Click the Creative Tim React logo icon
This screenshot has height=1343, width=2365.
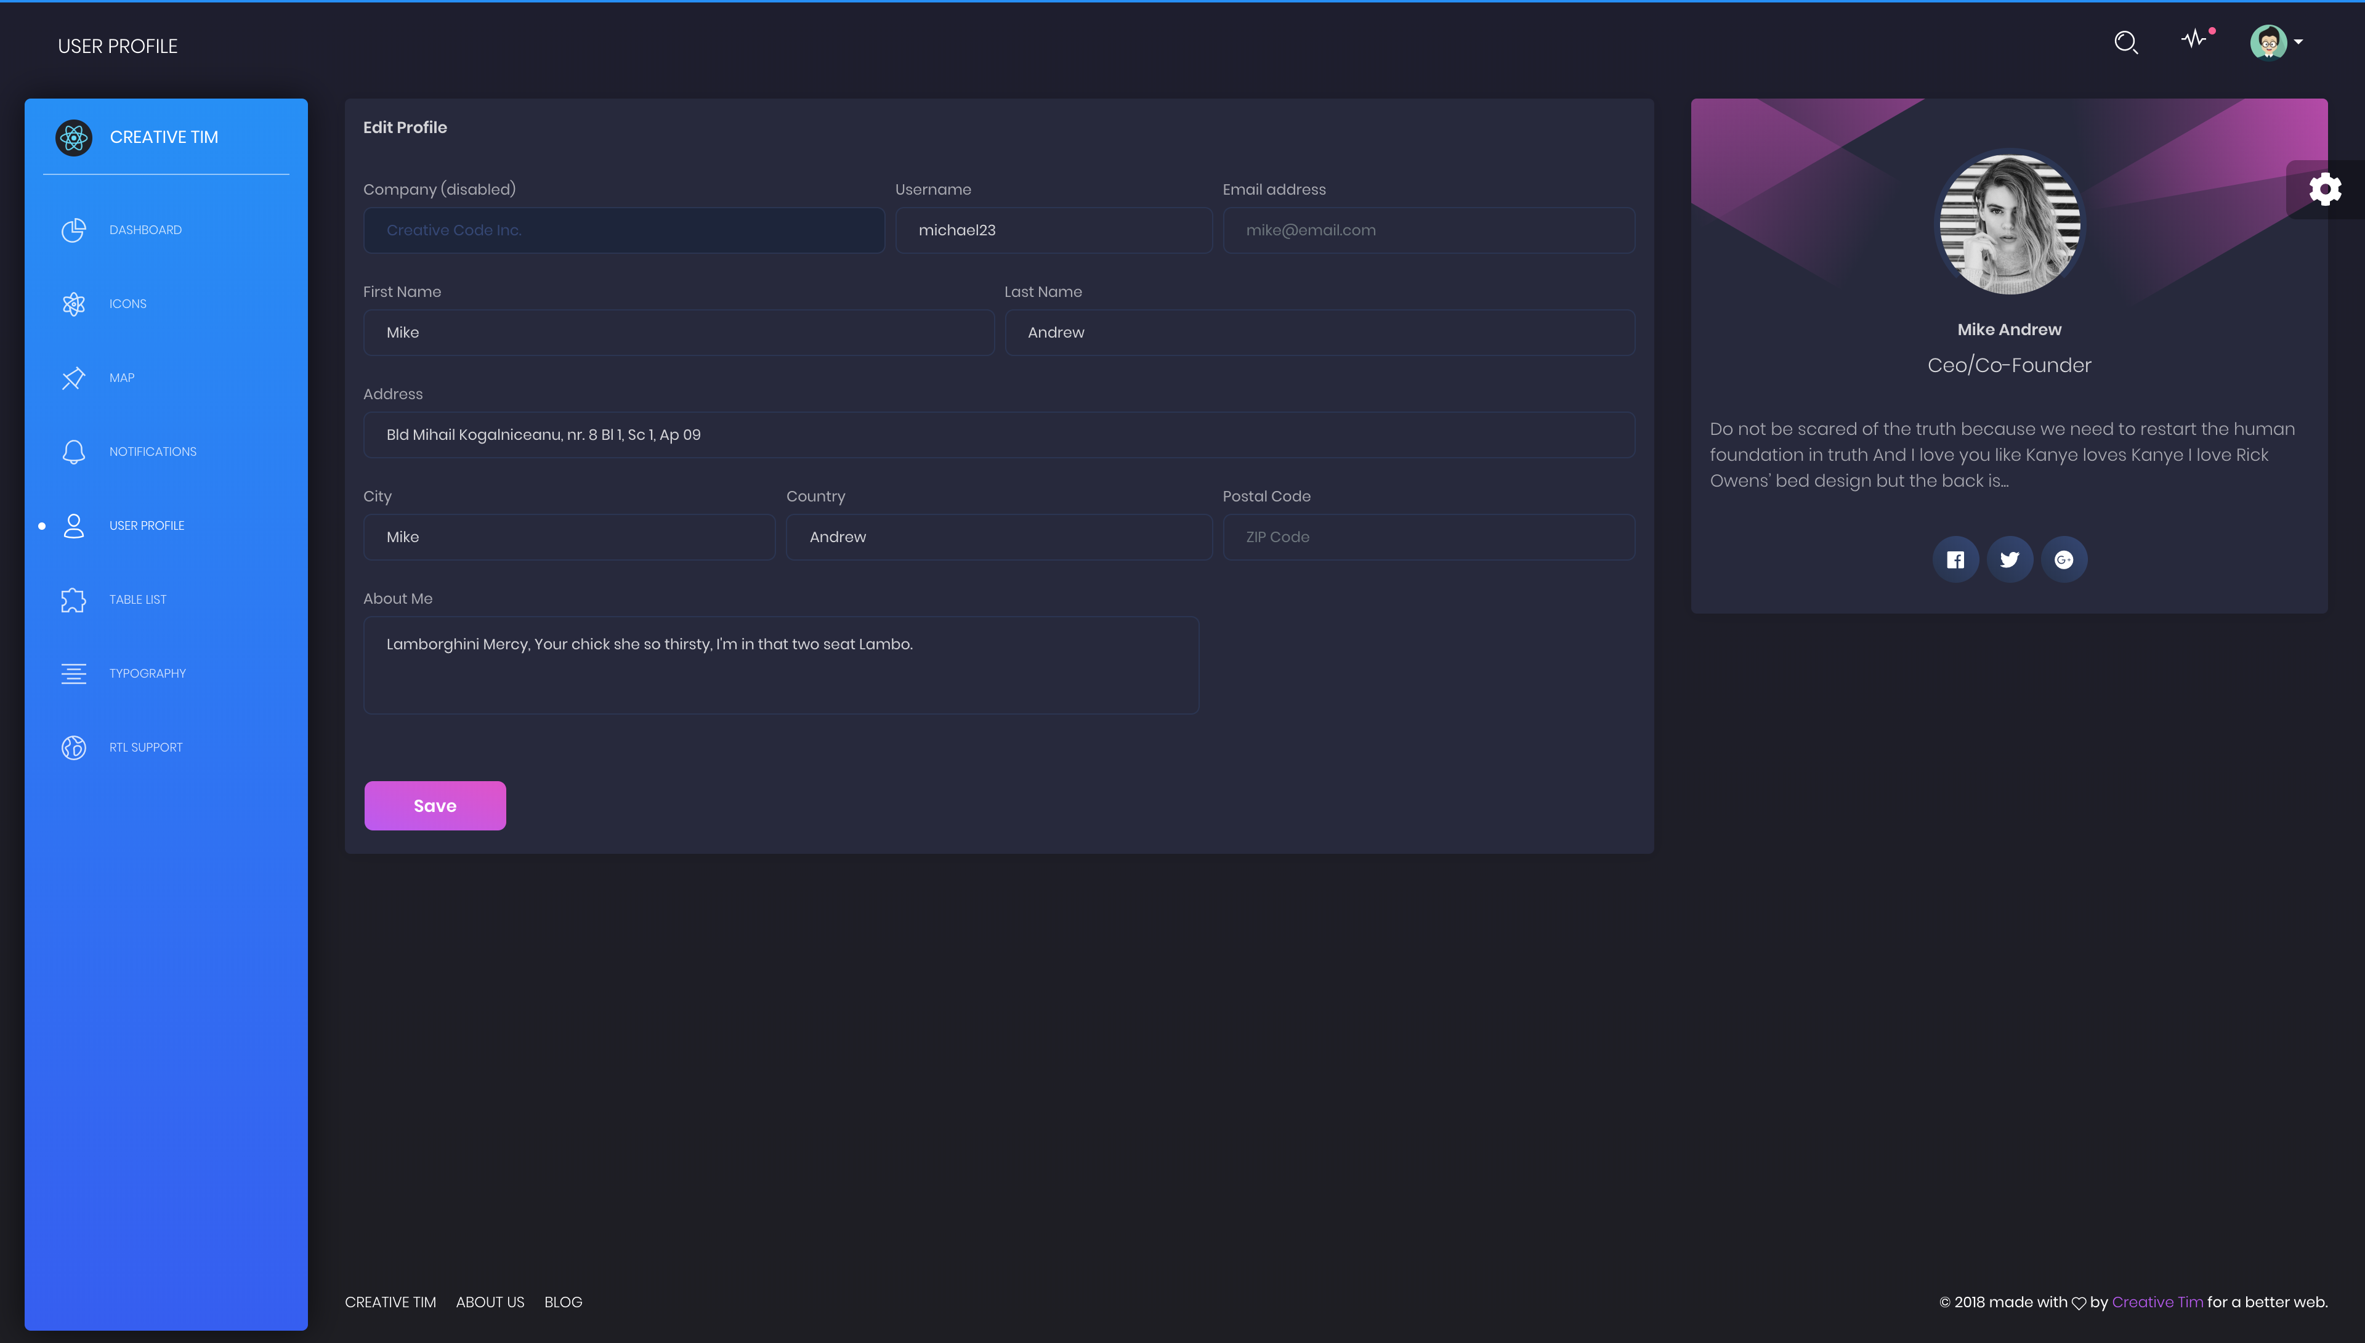coord(74,137)
